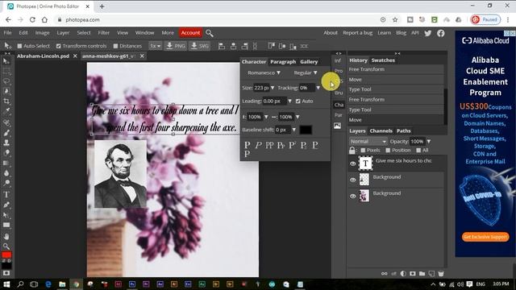Viewport: 516px width, 290px height.
Task: Open the Filter menu
Action: [103, 33]
